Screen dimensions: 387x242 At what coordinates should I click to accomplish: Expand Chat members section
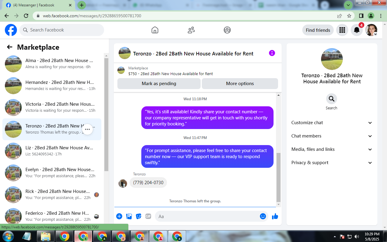point(332,136)
